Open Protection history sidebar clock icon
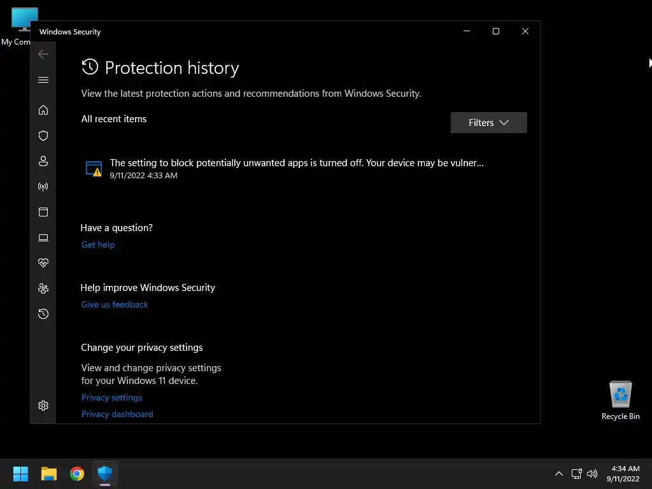Image resolution: width=652 pixels, height=489 pixels. pos(43,313)
